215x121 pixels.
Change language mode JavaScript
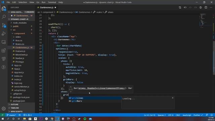click(187, 115)
